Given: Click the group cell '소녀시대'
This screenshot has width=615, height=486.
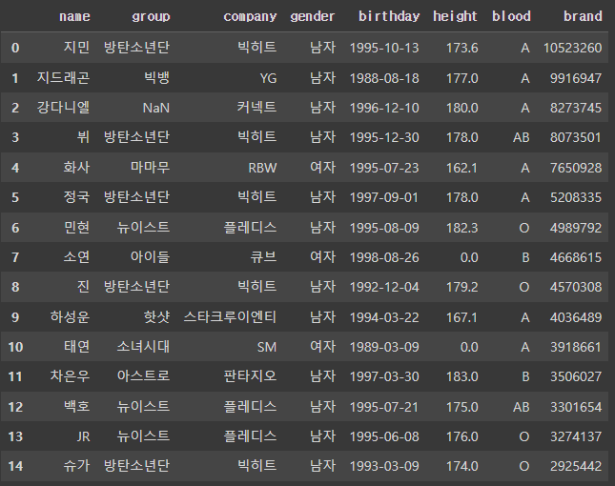Looking at the screenshot, I should click(x=144, y=347).
